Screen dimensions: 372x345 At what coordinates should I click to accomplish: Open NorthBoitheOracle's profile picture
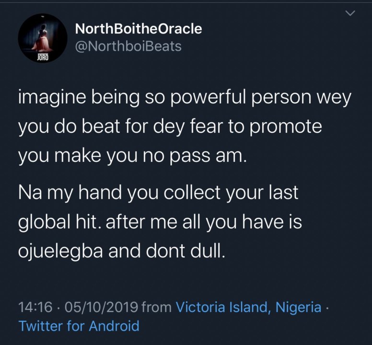pos(43,38)
